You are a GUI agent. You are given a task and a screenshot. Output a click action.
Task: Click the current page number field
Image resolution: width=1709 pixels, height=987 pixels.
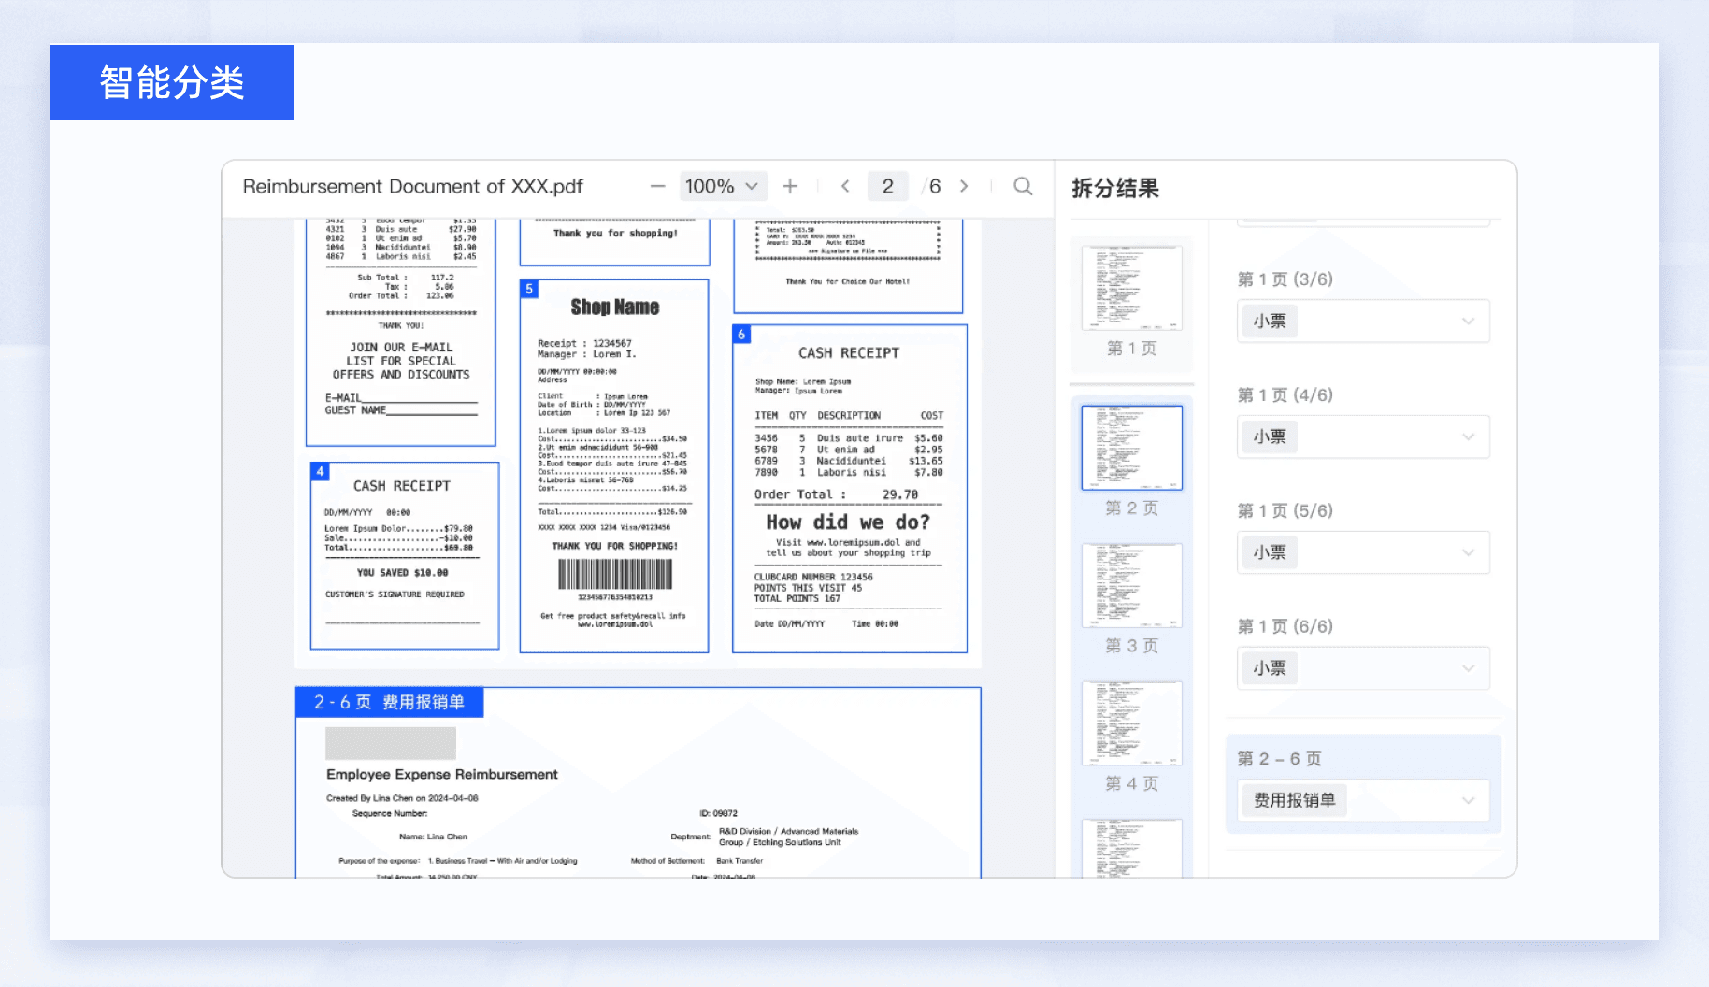pos(887,187)
